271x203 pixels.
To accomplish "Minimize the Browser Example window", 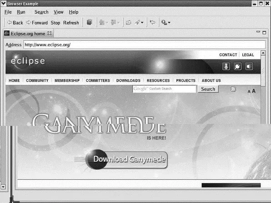I will coord(255,4).
